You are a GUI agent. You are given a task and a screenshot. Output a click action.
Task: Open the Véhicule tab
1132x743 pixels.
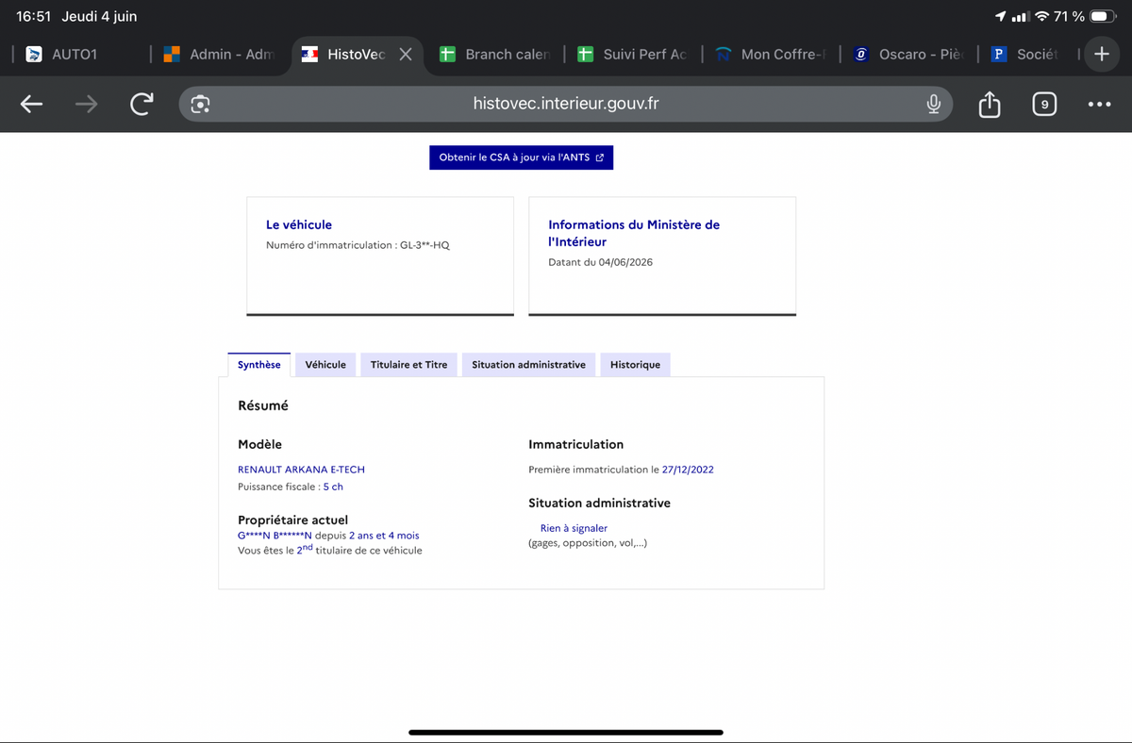pyautogui.click(x=325, y=365)
